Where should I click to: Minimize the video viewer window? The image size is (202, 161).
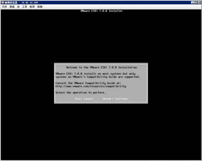(192, 2)
